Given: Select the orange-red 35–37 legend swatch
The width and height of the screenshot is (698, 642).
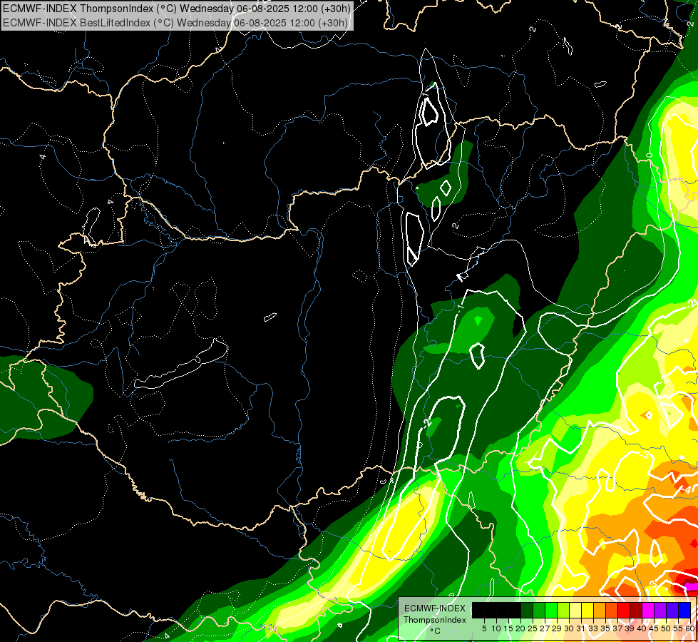Looking at the screenshot, I should point(612,611).
